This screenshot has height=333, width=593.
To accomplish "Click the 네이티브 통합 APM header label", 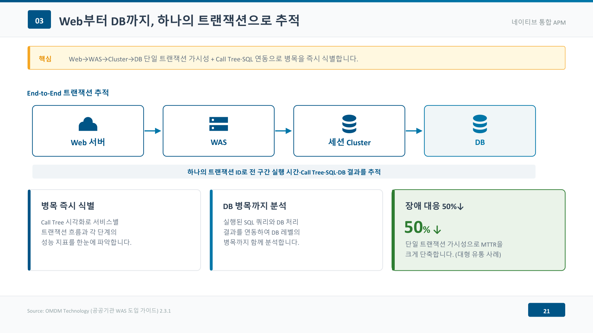I will pyautogui.click(x=538, y=22).
